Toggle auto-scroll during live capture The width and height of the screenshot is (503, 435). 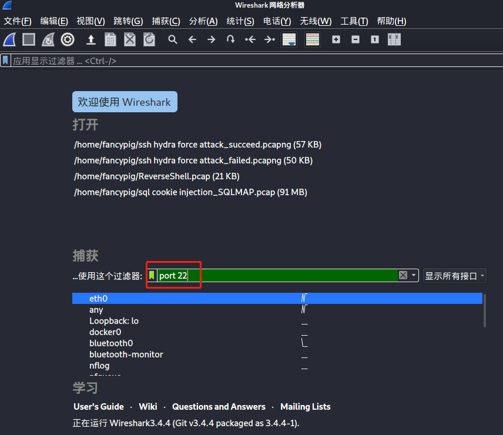pos(289,40)
